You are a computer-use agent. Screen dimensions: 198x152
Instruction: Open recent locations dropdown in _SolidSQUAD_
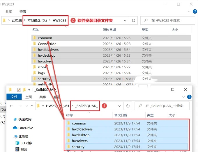pos(26,106)
